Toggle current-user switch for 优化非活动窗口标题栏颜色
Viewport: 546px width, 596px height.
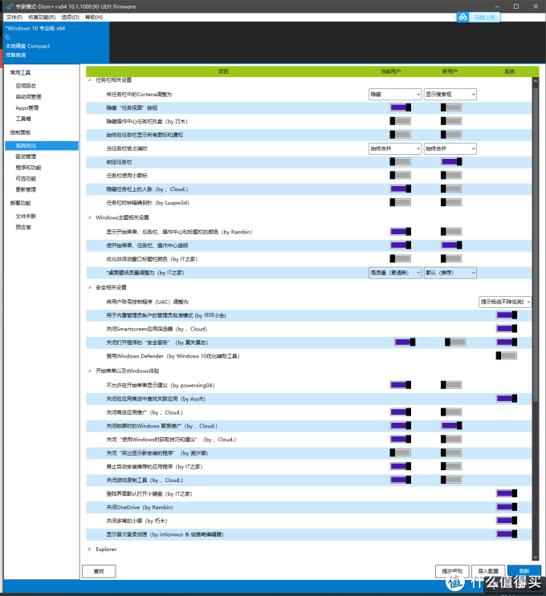(401, 259)
